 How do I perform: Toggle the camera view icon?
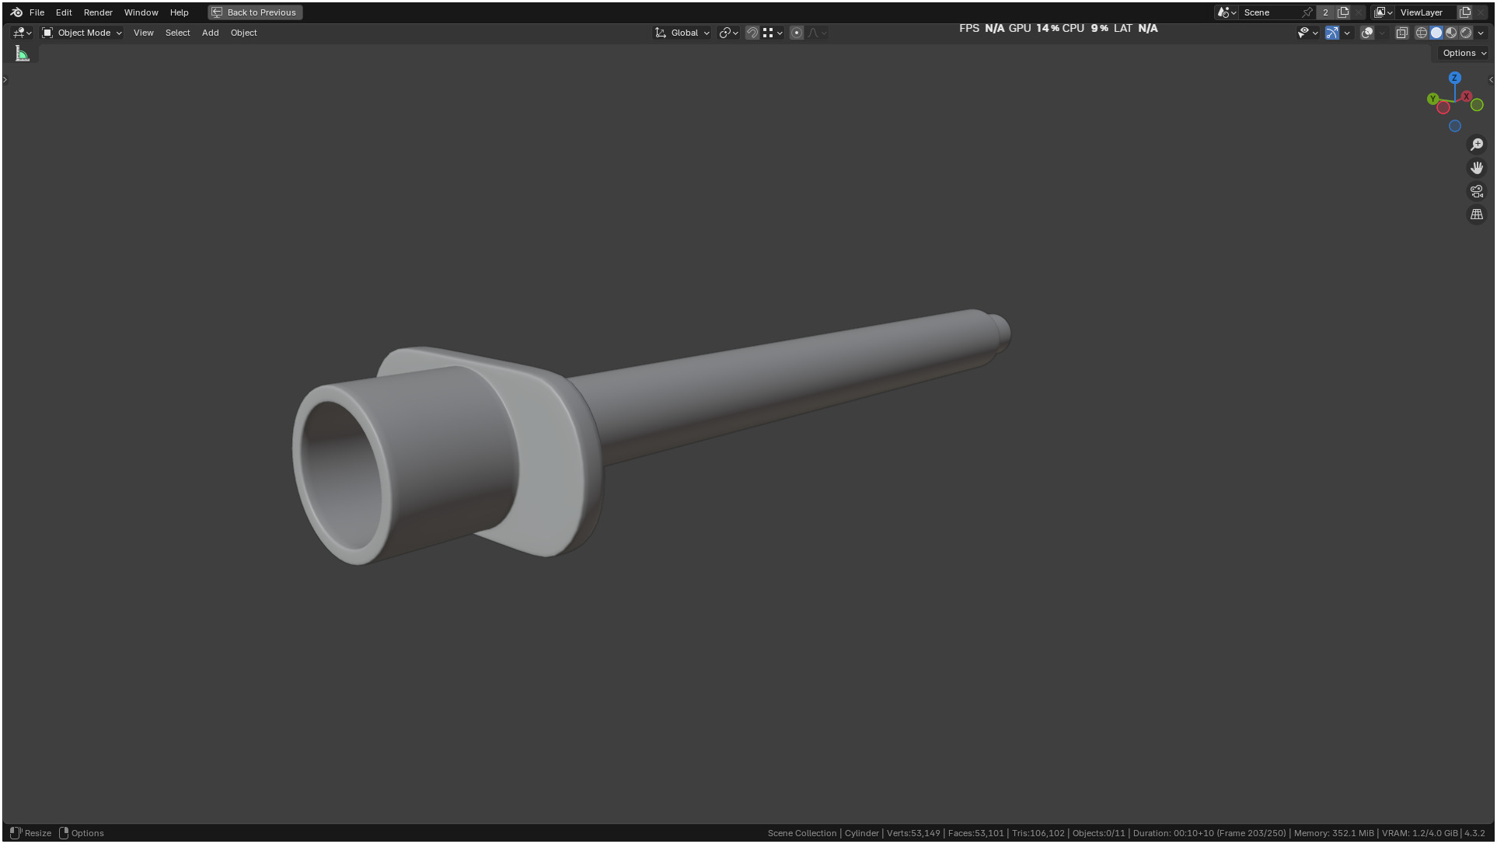pyautogui.click(x=1477, y=191)
